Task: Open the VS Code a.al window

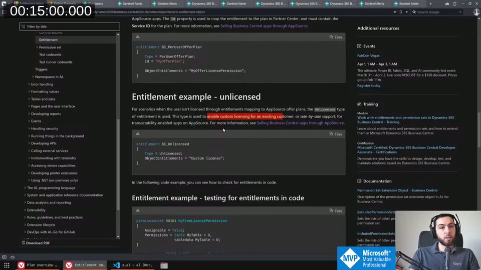Action: 133,265
